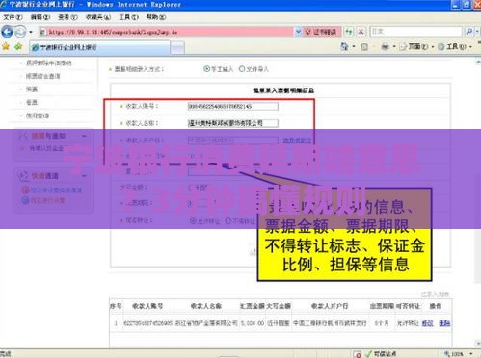Open the Favorites Center star icon
Screen dimensions: 481x358
tap(6, 47)
